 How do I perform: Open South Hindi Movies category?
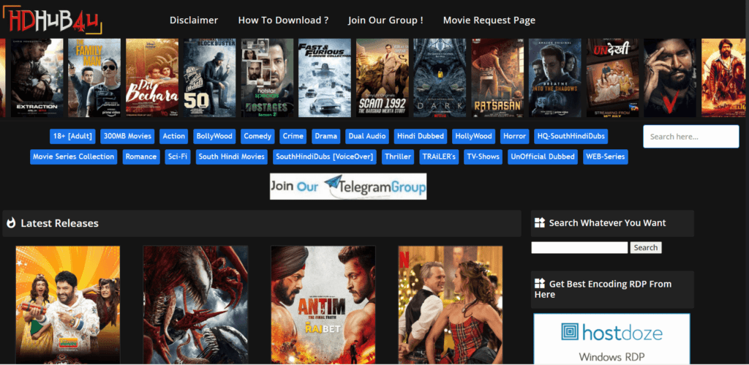232,157
